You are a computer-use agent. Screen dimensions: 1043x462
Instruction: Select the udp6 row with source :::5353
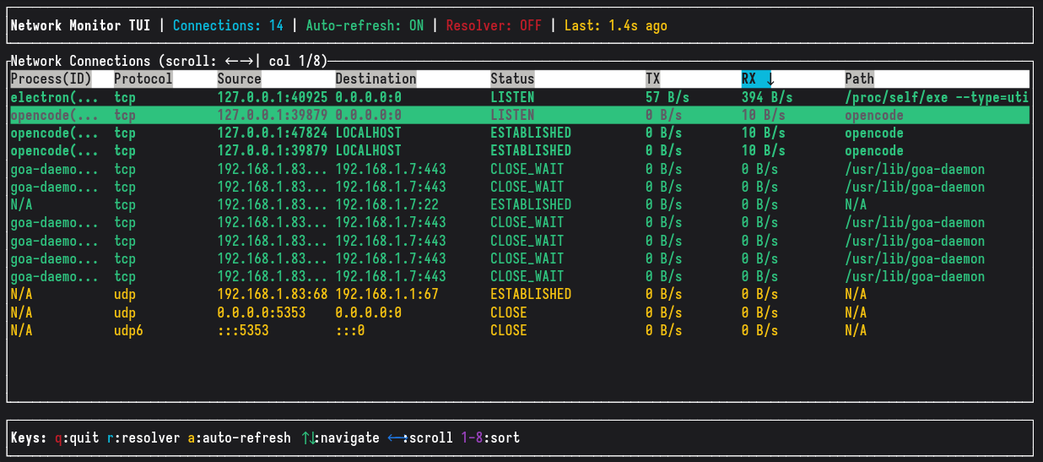click(x=520, y=330)
